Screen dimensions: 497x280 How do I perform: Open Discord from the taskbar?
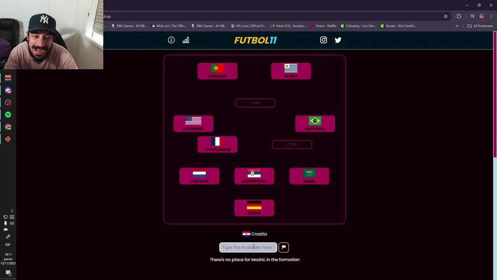click(8, 90)
